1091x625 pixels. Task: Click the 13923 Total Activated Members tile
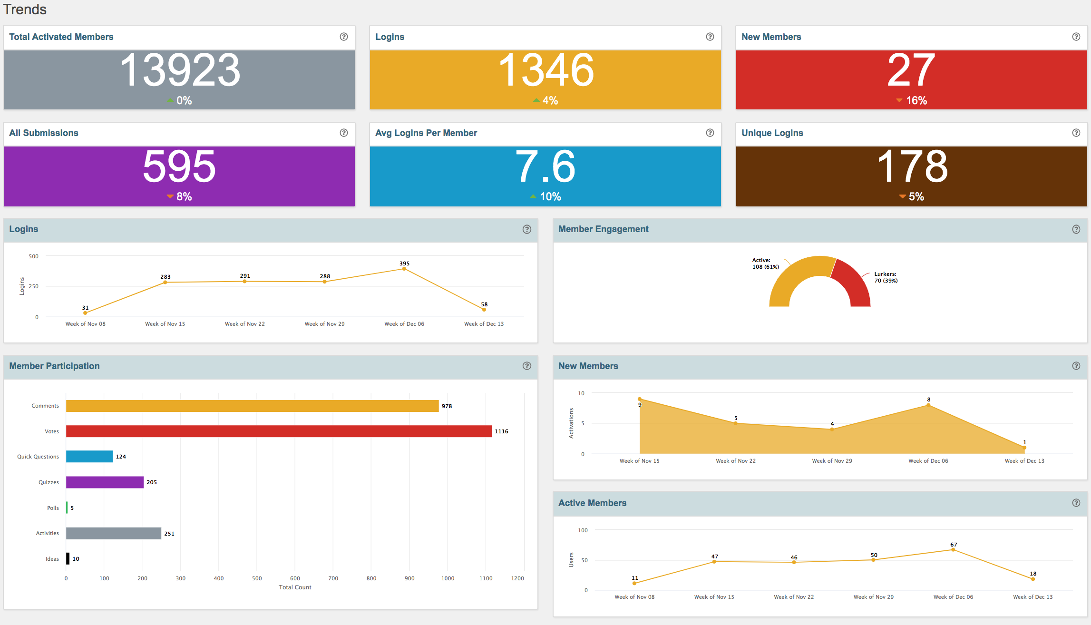[x=179, y=79]
